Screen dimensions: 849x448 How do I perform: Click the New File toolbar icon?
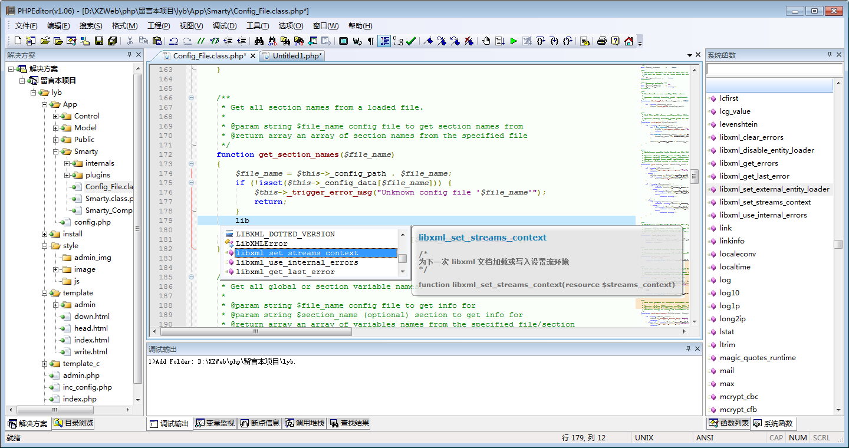pyautogui.click(x=18, y=41)
